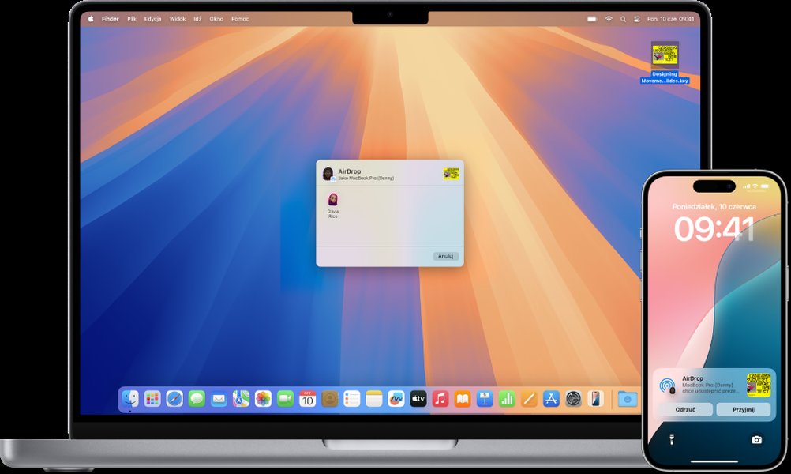Tap the flashlight button on the iPhone lock screen

point(672,440)
